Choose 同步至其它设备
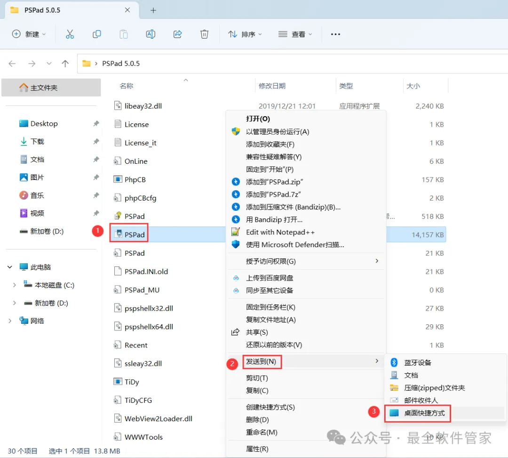Image resolution: width=508 pixels, height=458 pixels. click(x=270, y=290)
